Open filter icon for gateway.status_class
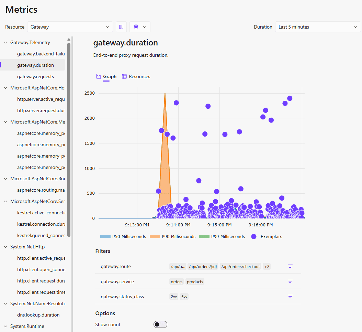362x332 pixels. [x=290, y=296]
